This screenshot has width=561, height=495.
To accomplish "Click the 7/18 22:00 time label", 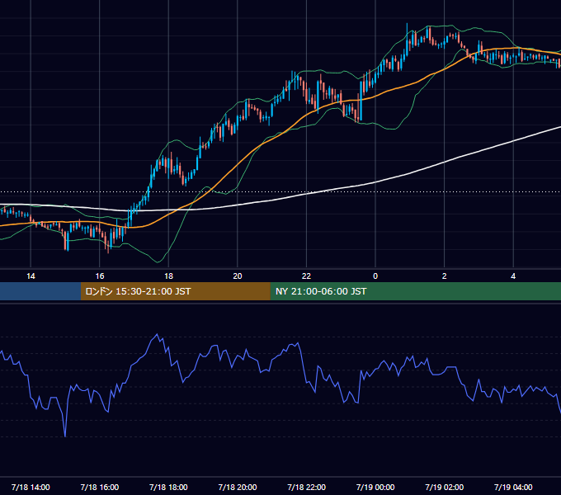I will tap(307, 487).
